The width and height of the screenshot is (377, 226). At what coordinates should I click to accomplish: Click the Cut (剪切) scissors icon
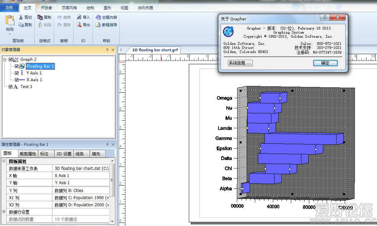21,17
